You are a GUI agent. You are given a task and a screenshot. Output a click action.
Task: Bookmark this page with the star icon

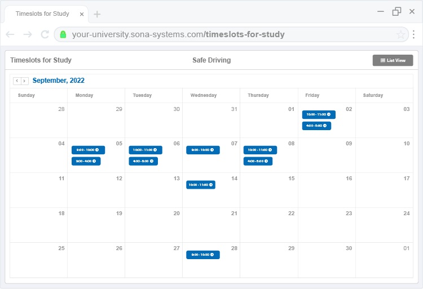pos(401,34)
